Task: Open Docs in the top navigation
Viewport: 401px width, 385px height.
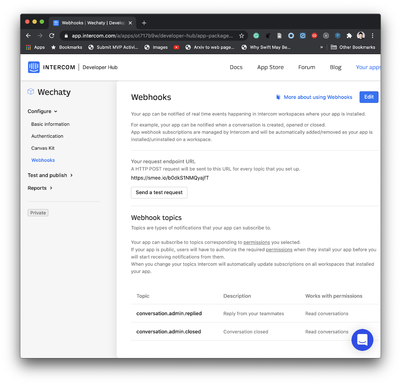Action: [236, 67]
